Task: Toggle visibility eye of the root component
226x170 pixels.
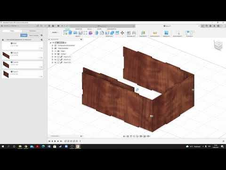Action: tap(53, 42)
